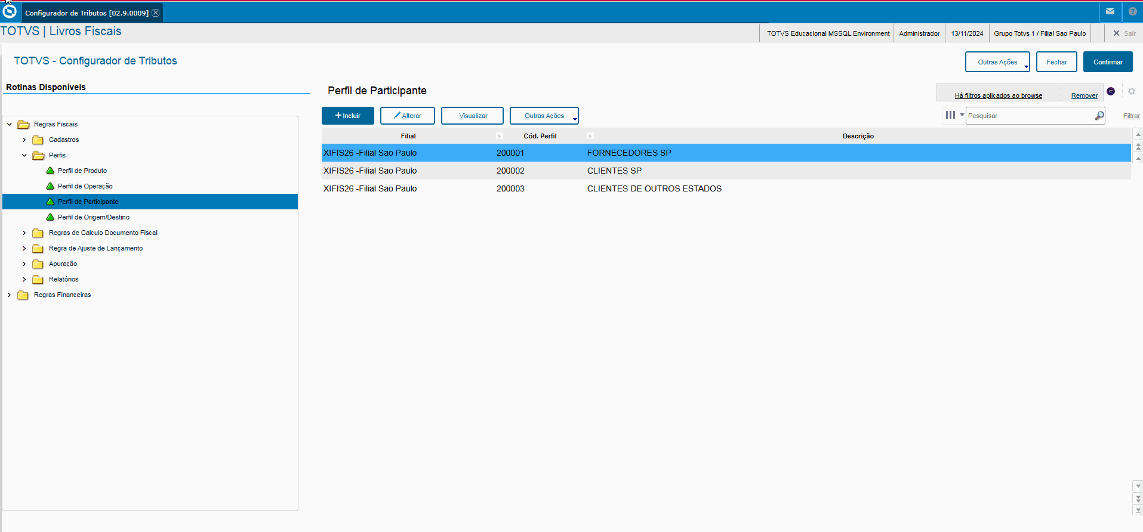Open the search column dropdown arrow
Image resolution: width=1143 pixels, height=532 pixels.
(x=962, y=115)
